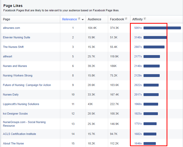The image size is (183, 147).
Task: Click the 119.9K Facebook value
Action: click(114, 56)
